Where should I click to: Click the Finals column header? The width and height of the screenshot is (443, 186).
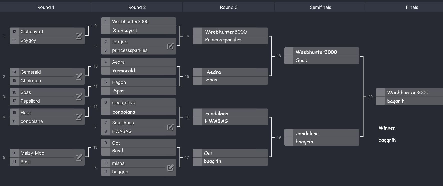412,7
